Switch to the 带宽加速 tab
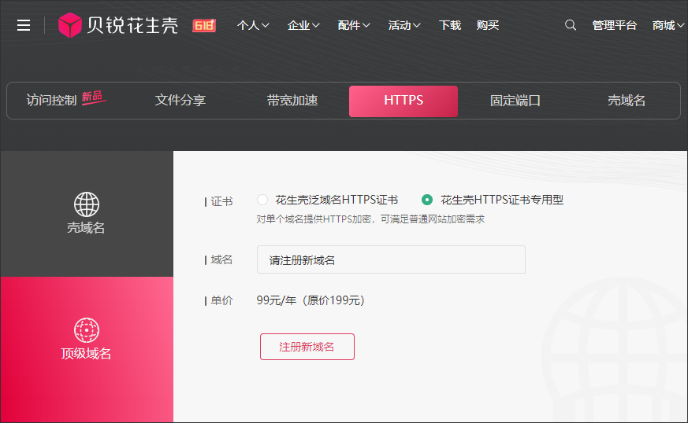This screenshot has height=423, width=688. point(292,101)
